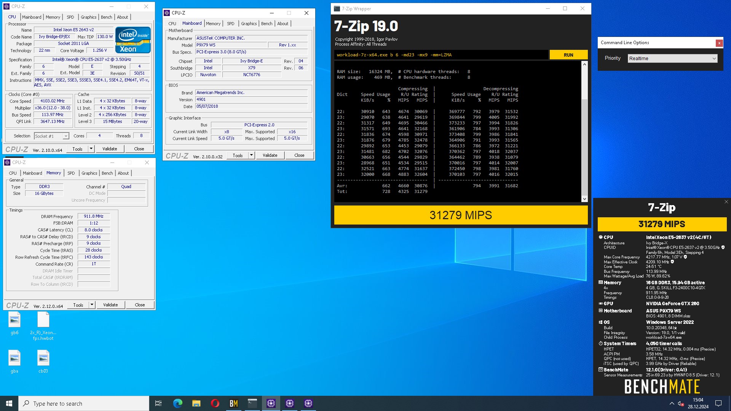This screenshot has height=411, width=731.
Task: Show hidden system tray icons
Action: coord(672,403)
